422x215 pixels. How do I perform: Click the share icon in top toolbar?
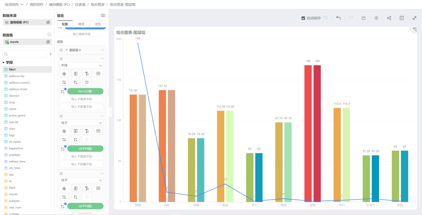[x=389, y=18]
